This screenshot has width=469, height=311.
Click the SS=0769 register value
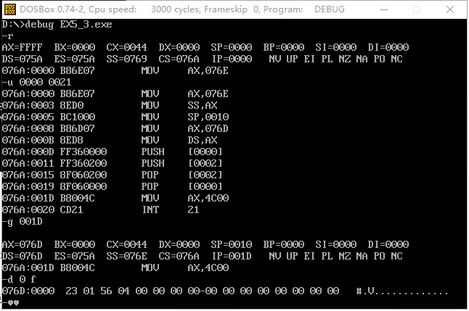pos(126,59)
